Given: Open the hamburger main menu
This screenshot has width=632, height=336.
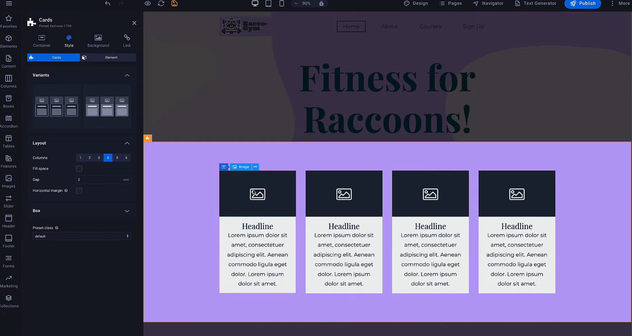Looking at the screenshot, I should [x=9, y=3].
